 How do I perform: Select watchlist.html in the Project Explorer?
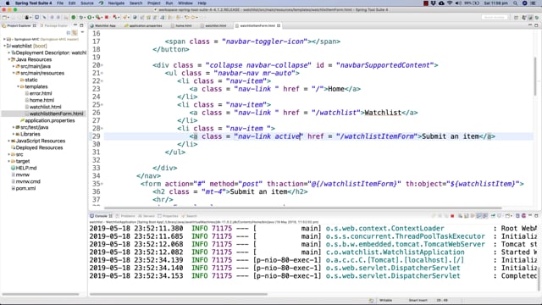point(45,107)
